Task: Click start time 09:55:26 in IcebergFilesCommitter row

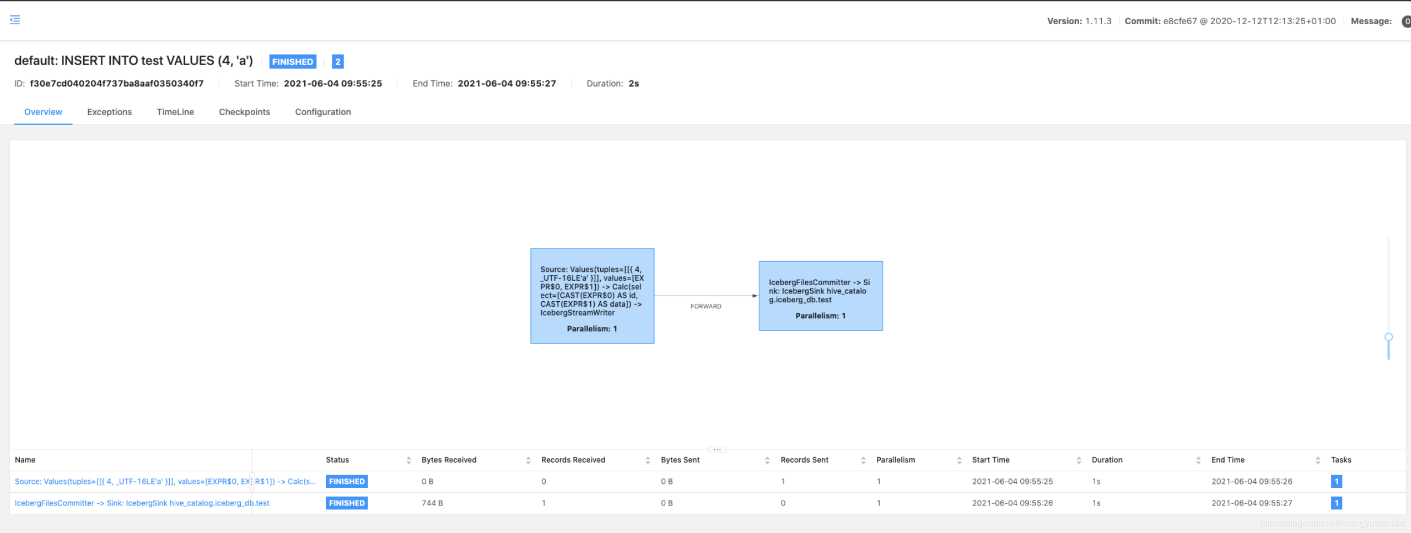Action: 1013,503
